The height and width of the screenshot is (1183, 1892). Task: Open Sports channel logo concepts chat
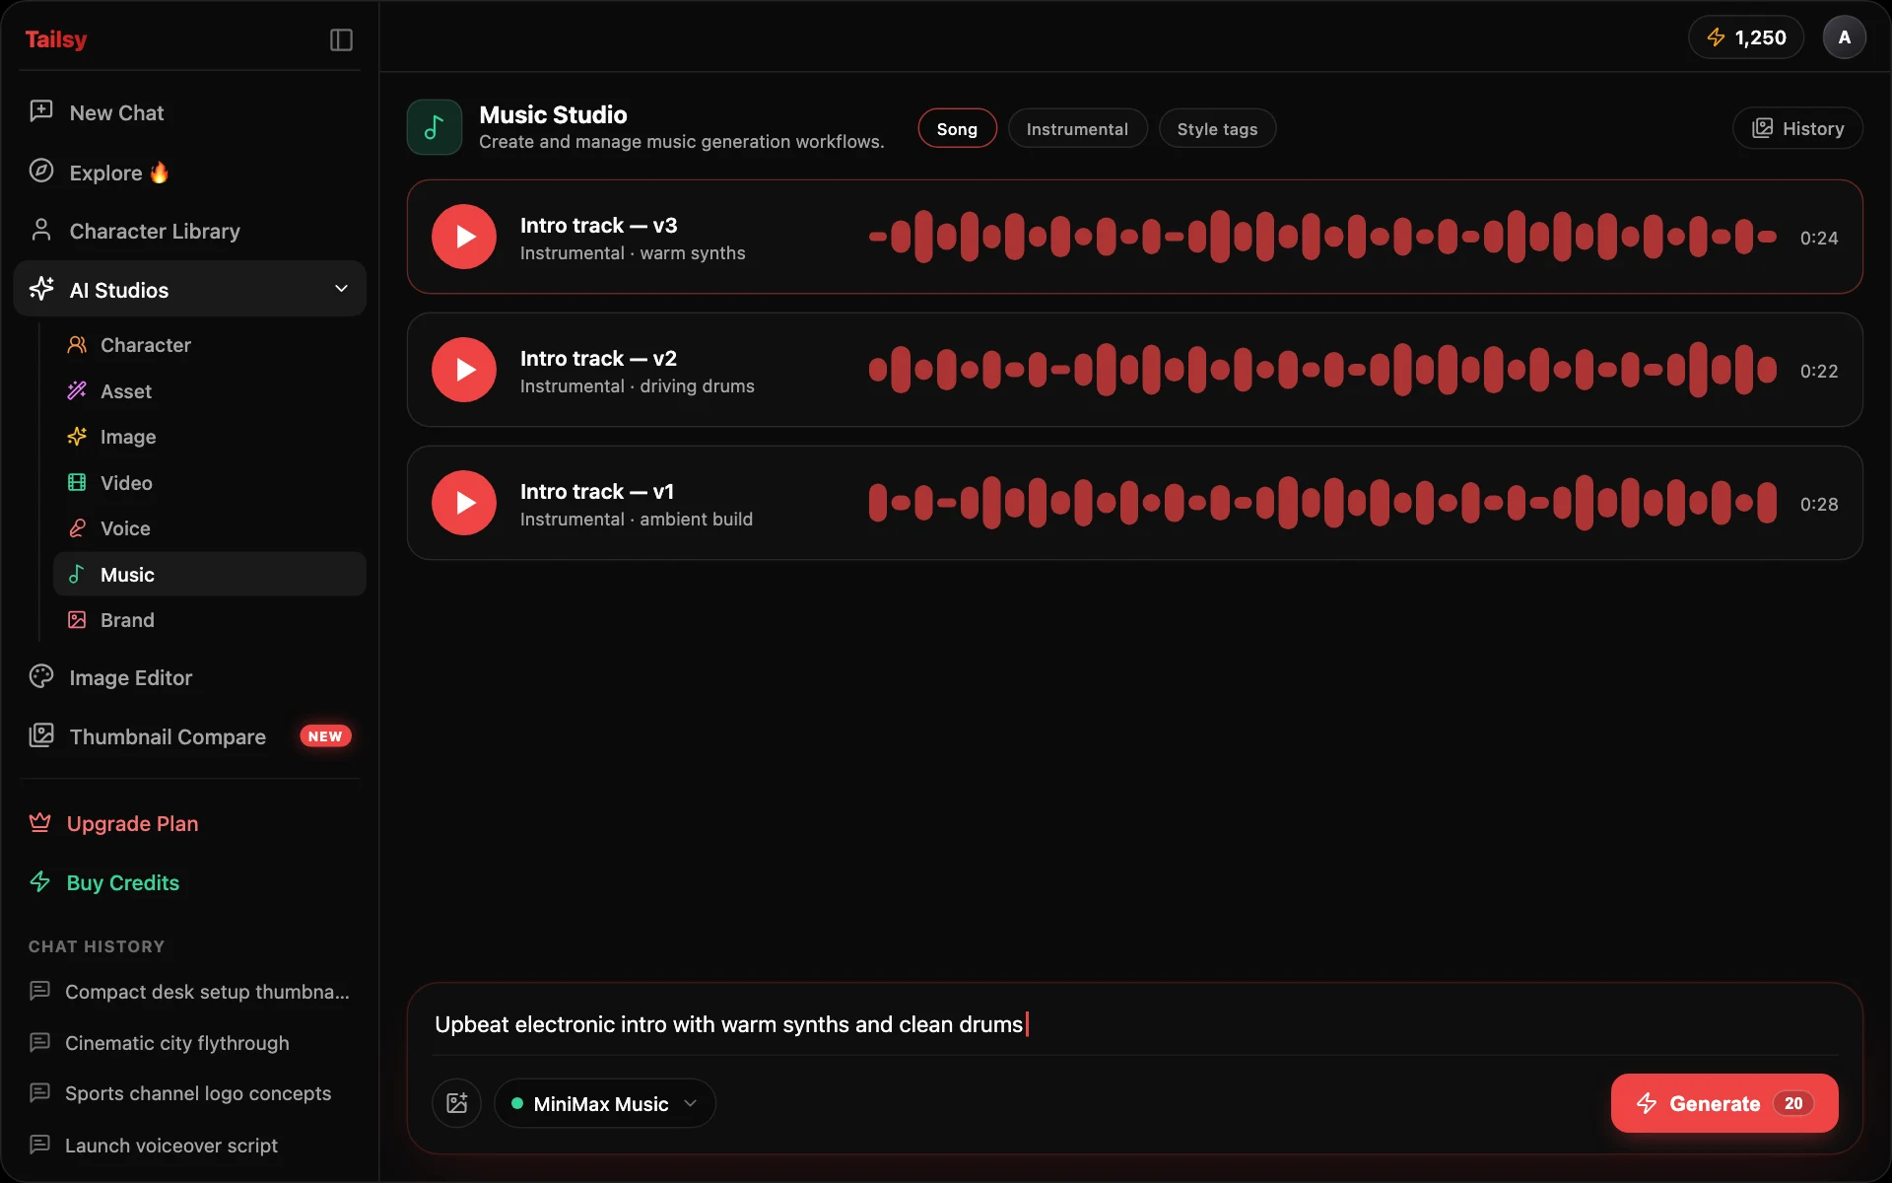pyautogui.click(x=190, y=1093)
